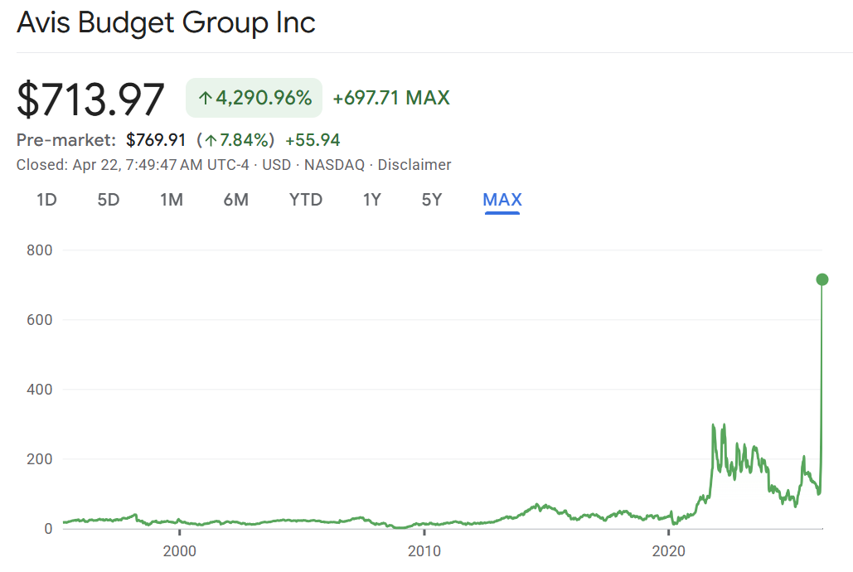Click the 2020 year axis label
Image resolution: width=853 pixels, height=572 pixels.
[669, 550]
